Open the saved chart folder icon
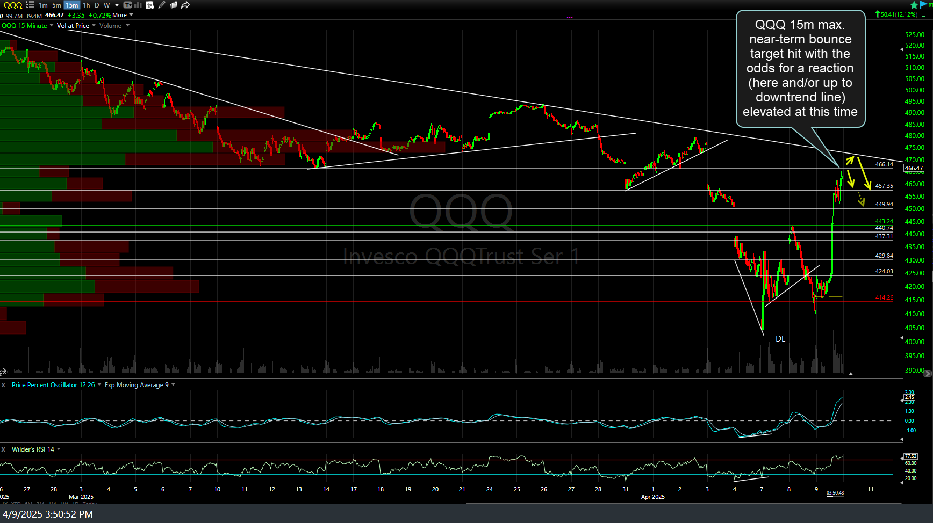 pos(174,5)
